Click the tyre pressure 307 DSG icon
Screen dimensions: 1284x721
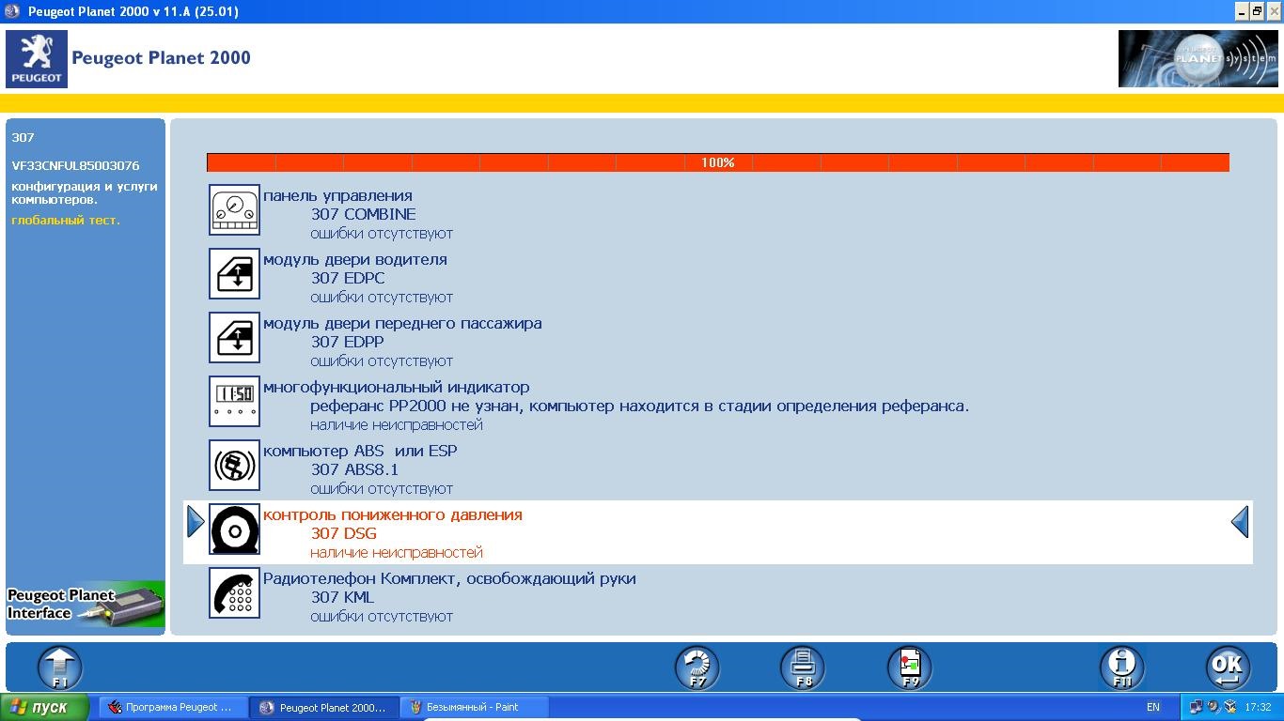(x=234, y=529)
